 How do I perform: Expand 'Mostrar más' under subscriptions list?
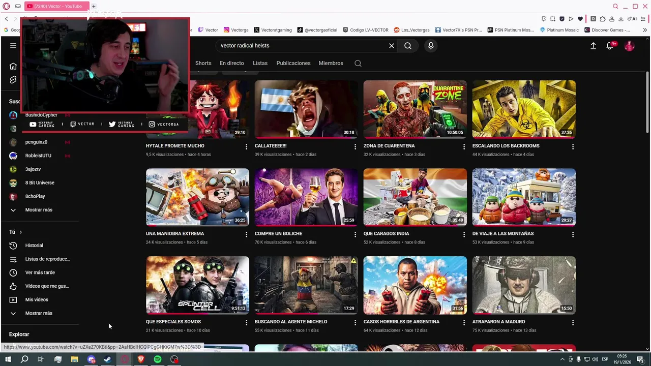tap(39, 210)
